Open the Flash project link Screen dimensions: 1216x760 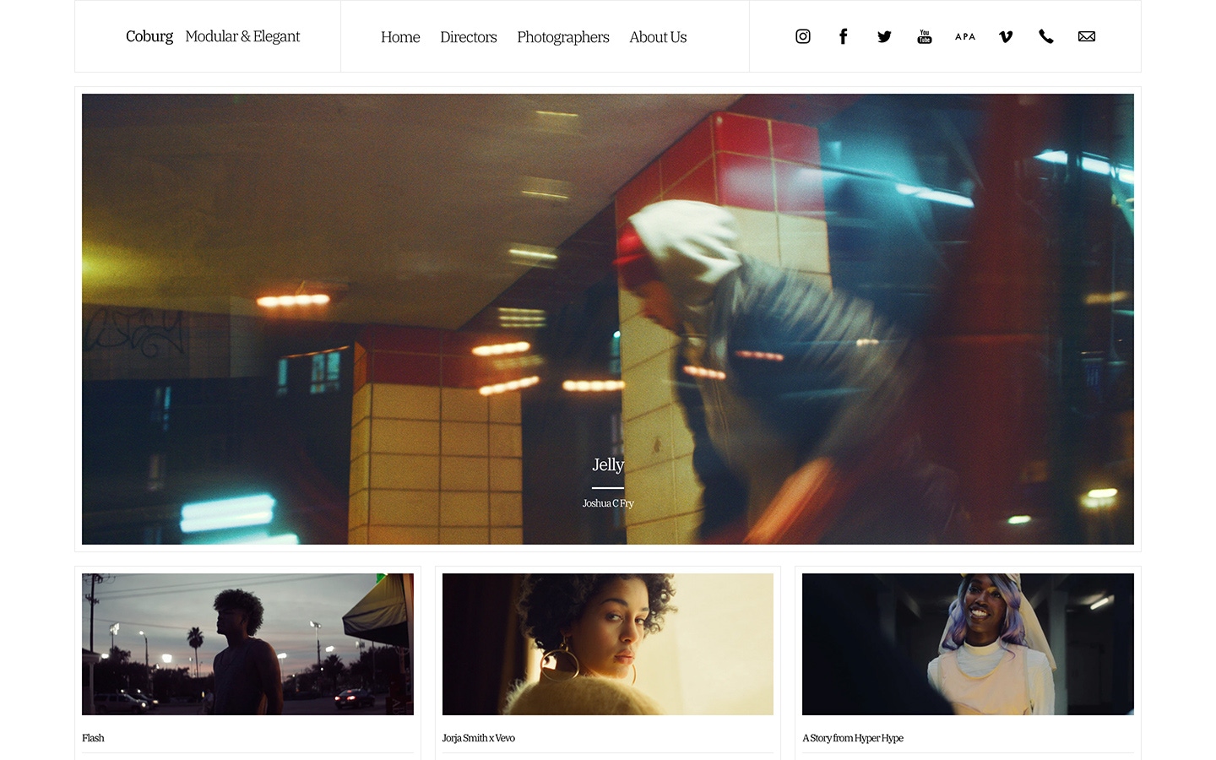tap(93, 737)
